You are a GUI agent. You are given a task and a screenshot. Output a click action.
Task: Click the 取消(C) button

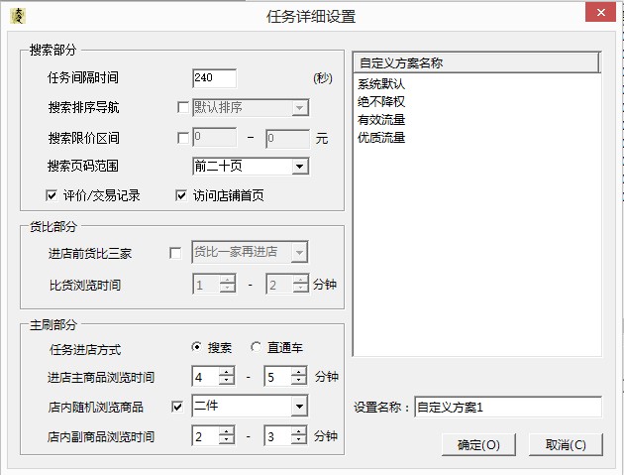pyautogui.click(x=566, y=444)
